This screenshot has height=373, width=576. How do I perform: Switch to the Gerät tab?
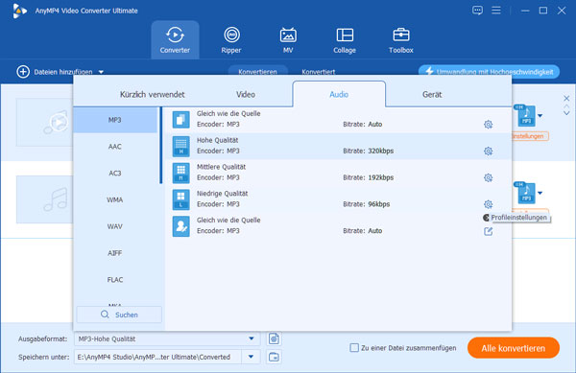point(432,94)
